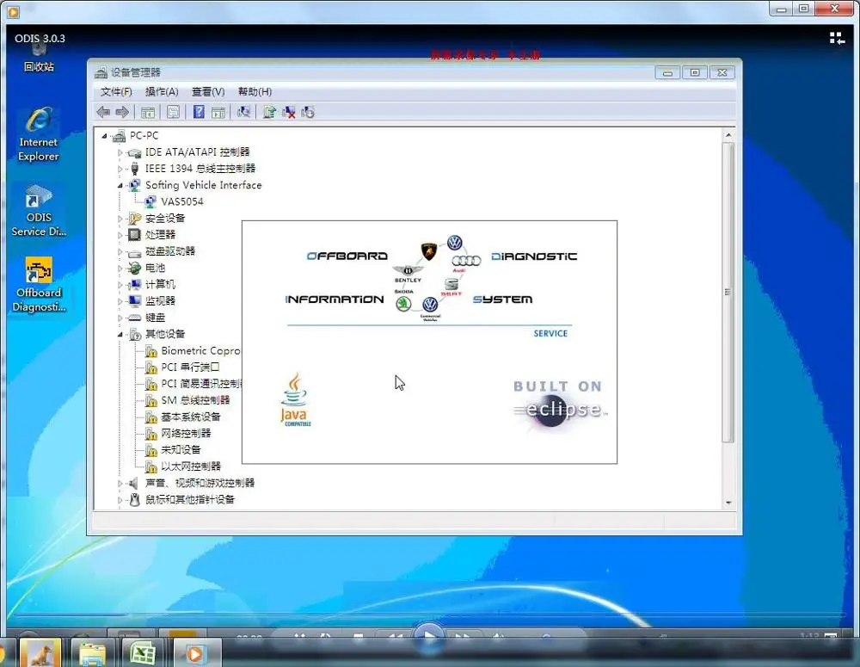Expand the 鼠标和其他指针设备 node
The image size is (860, 667).
[120, 500]
